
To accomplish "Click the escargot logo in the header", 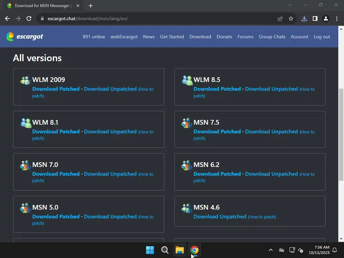I will point(25,37).
